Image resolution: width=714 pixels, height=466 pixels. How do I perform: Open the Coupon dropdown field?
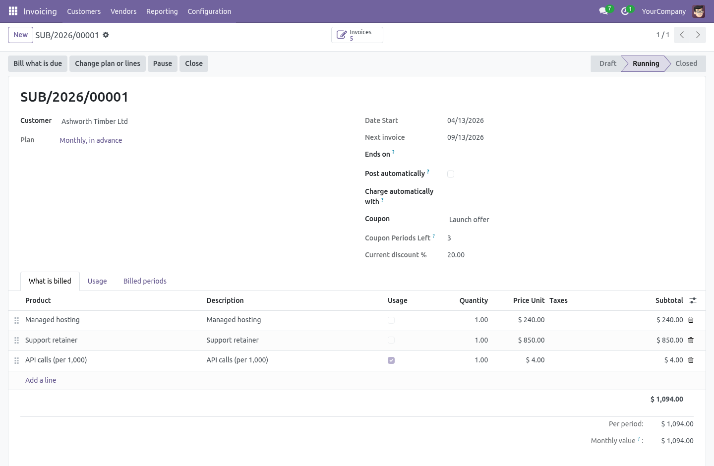(570, 220)
